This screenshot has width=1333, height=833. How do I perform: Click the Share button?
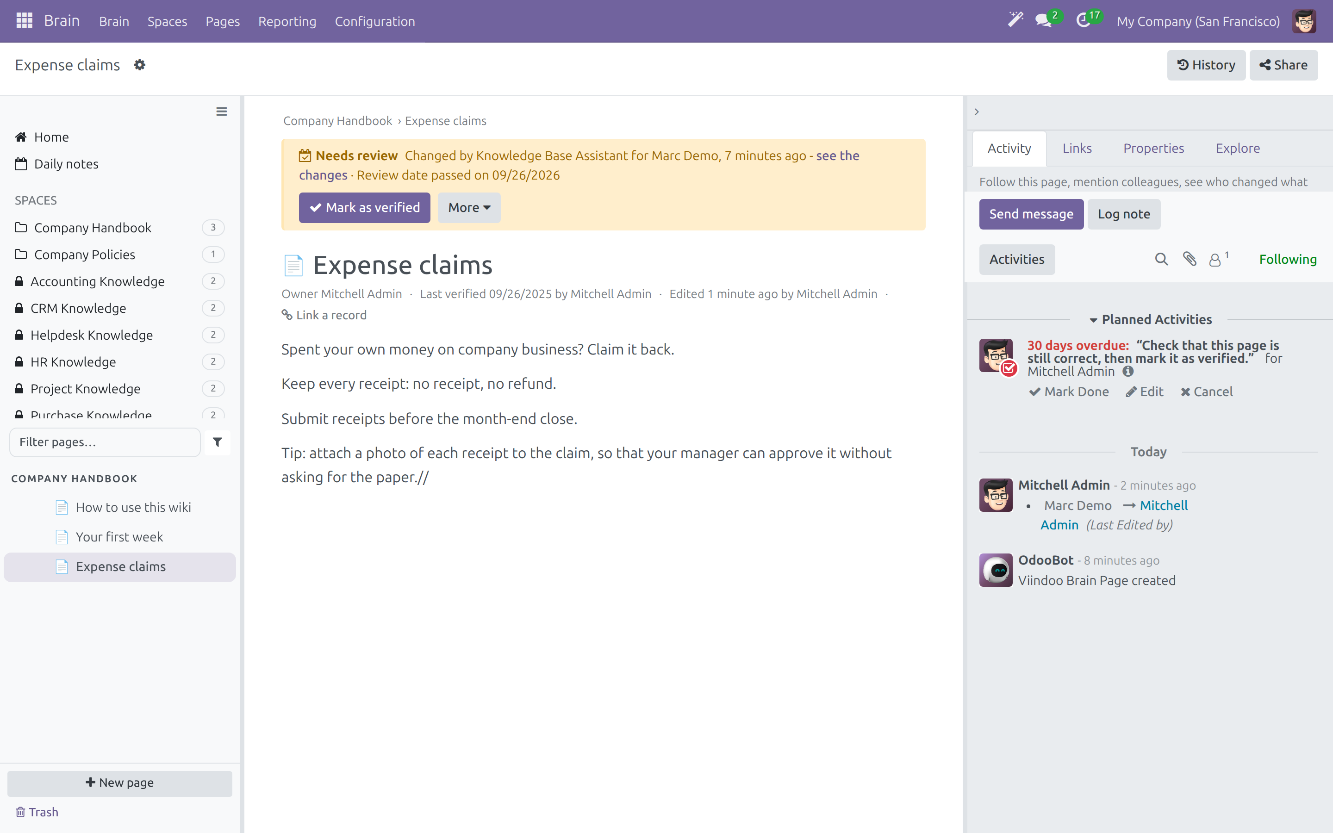(x=1283, y=65)
